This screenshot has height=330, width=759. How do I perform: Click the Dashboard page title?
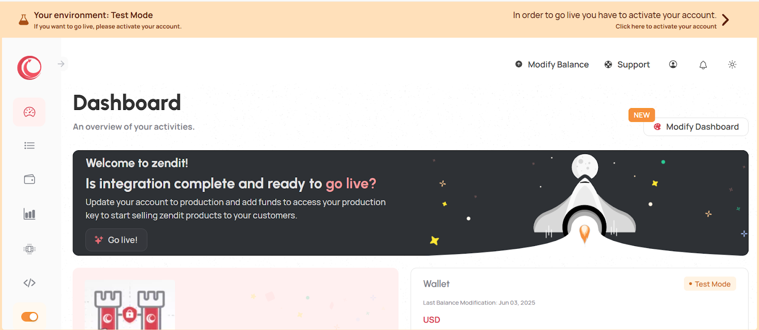click(127, 103)
